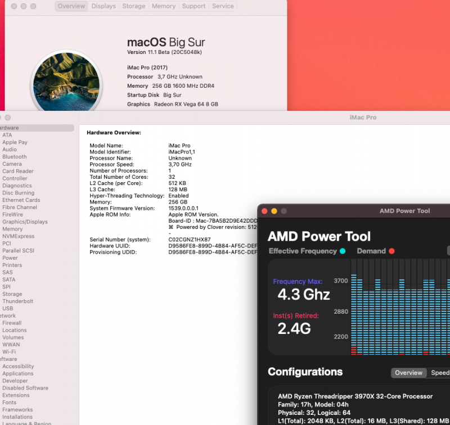This screenshot has height=425, width=450.
Task: Select Camera in the sidebar
Action: coord(12,164)
